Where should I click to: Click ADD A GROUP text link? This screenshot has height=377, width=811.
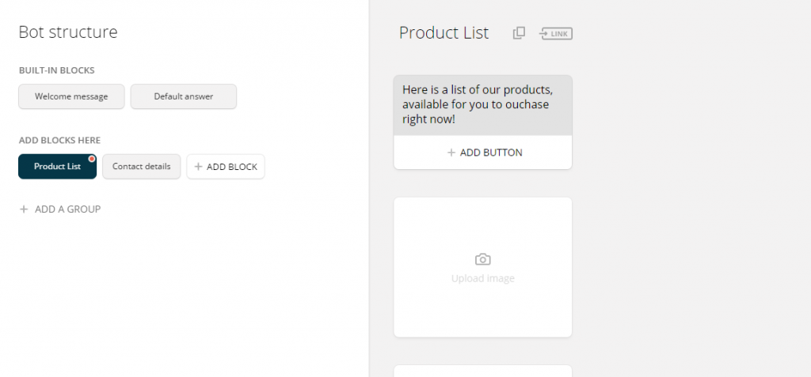tap(68, 209)
